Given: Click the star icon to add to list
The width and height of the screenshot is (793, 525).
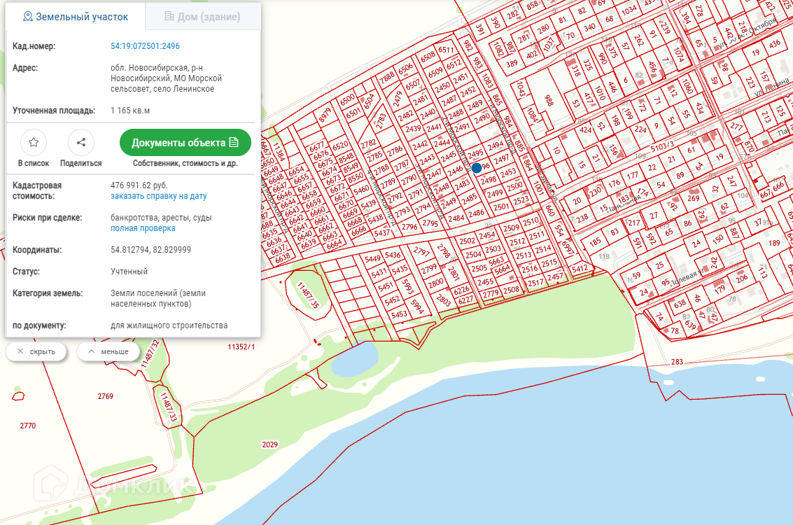Looking at the screenshot, I should tap(34, 143).
